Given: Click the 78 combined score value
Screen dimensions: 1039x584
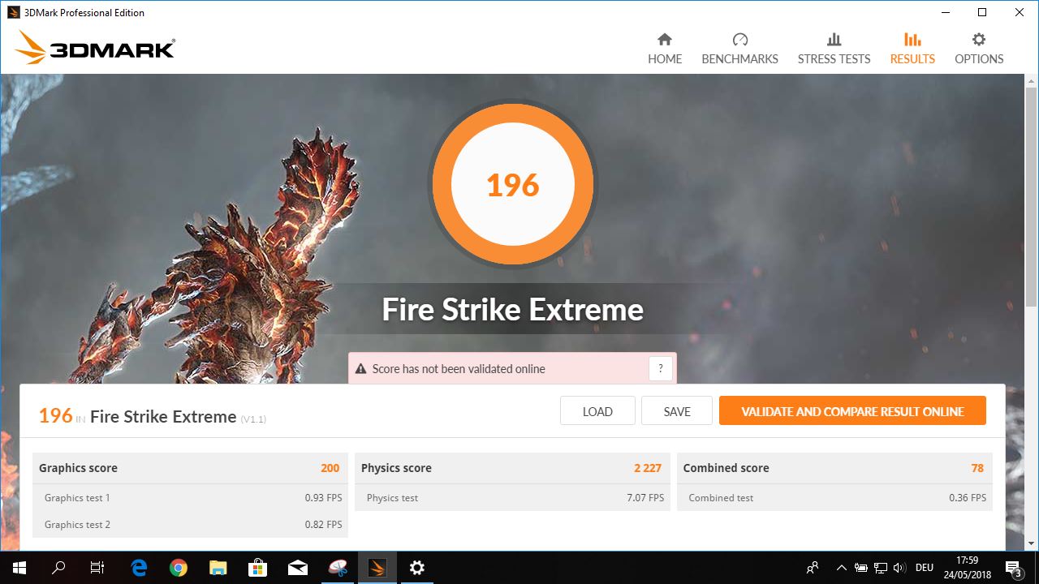Looking at the screenshot, I should [x=977, y=468].
